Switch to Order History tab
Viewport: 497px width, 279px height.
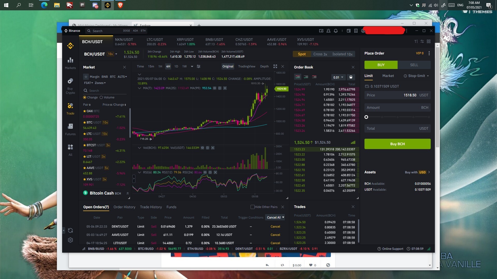coord(125,207)
